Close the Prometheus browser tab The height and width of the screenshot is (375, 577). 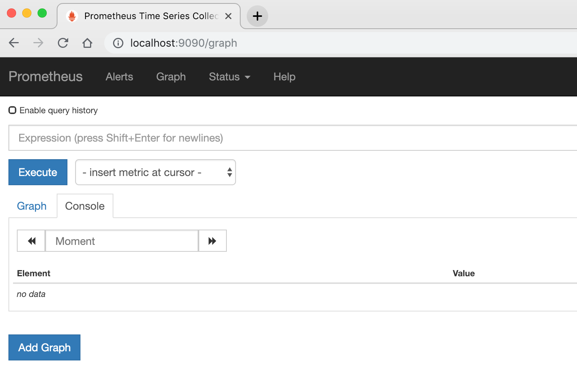coord(228,16)
